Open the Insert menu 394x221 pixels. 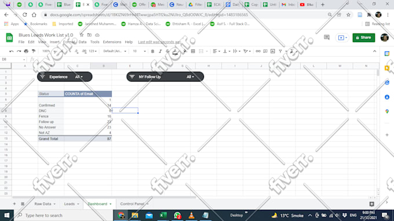(x=54, y=42)
